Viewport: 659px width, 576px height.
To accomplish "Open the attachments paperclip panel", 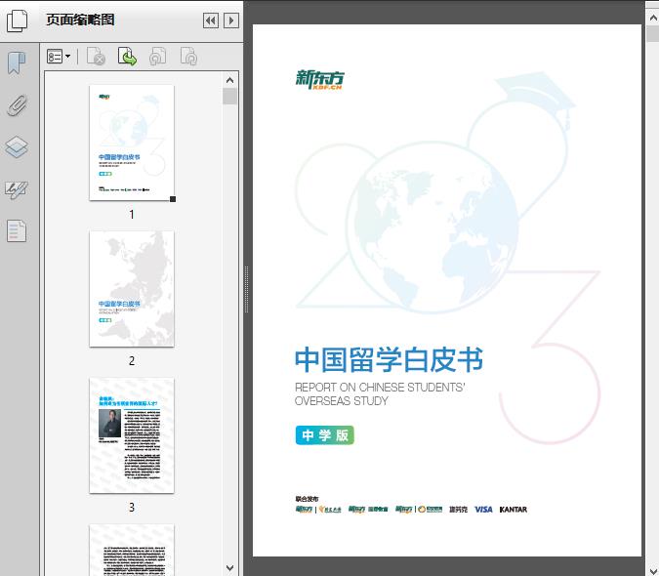I will tap(18, 105).
